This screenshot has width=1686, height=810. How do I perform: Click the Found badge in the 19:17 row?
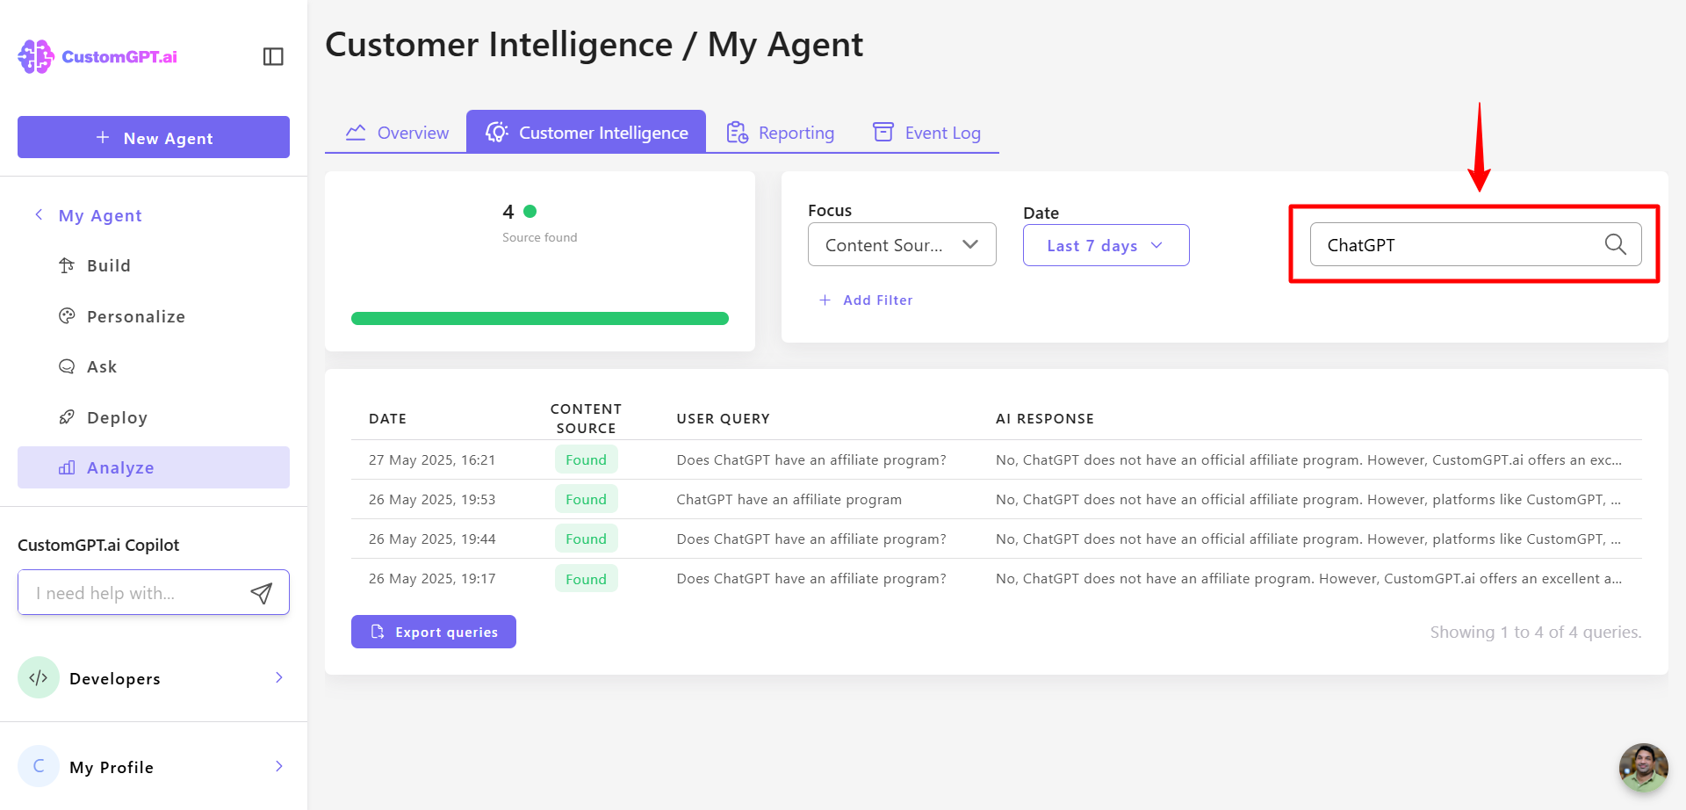click(x=586, y=579)
